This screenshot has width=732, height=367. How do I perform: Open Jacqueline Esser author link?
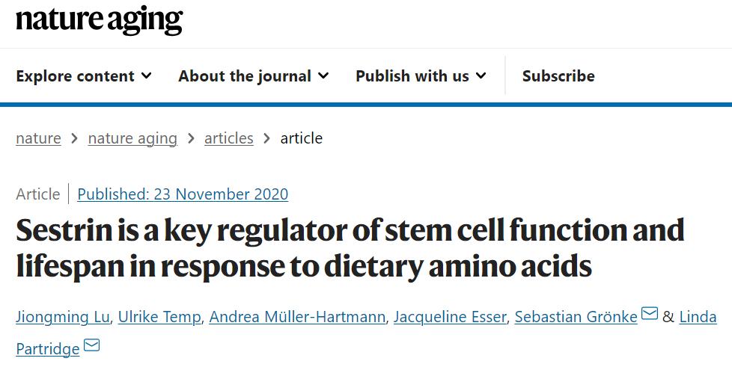[x=451, y=317]
